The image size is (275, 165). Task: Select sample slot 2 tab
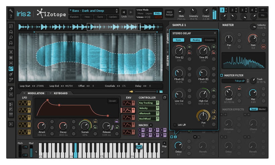point(232,10)
